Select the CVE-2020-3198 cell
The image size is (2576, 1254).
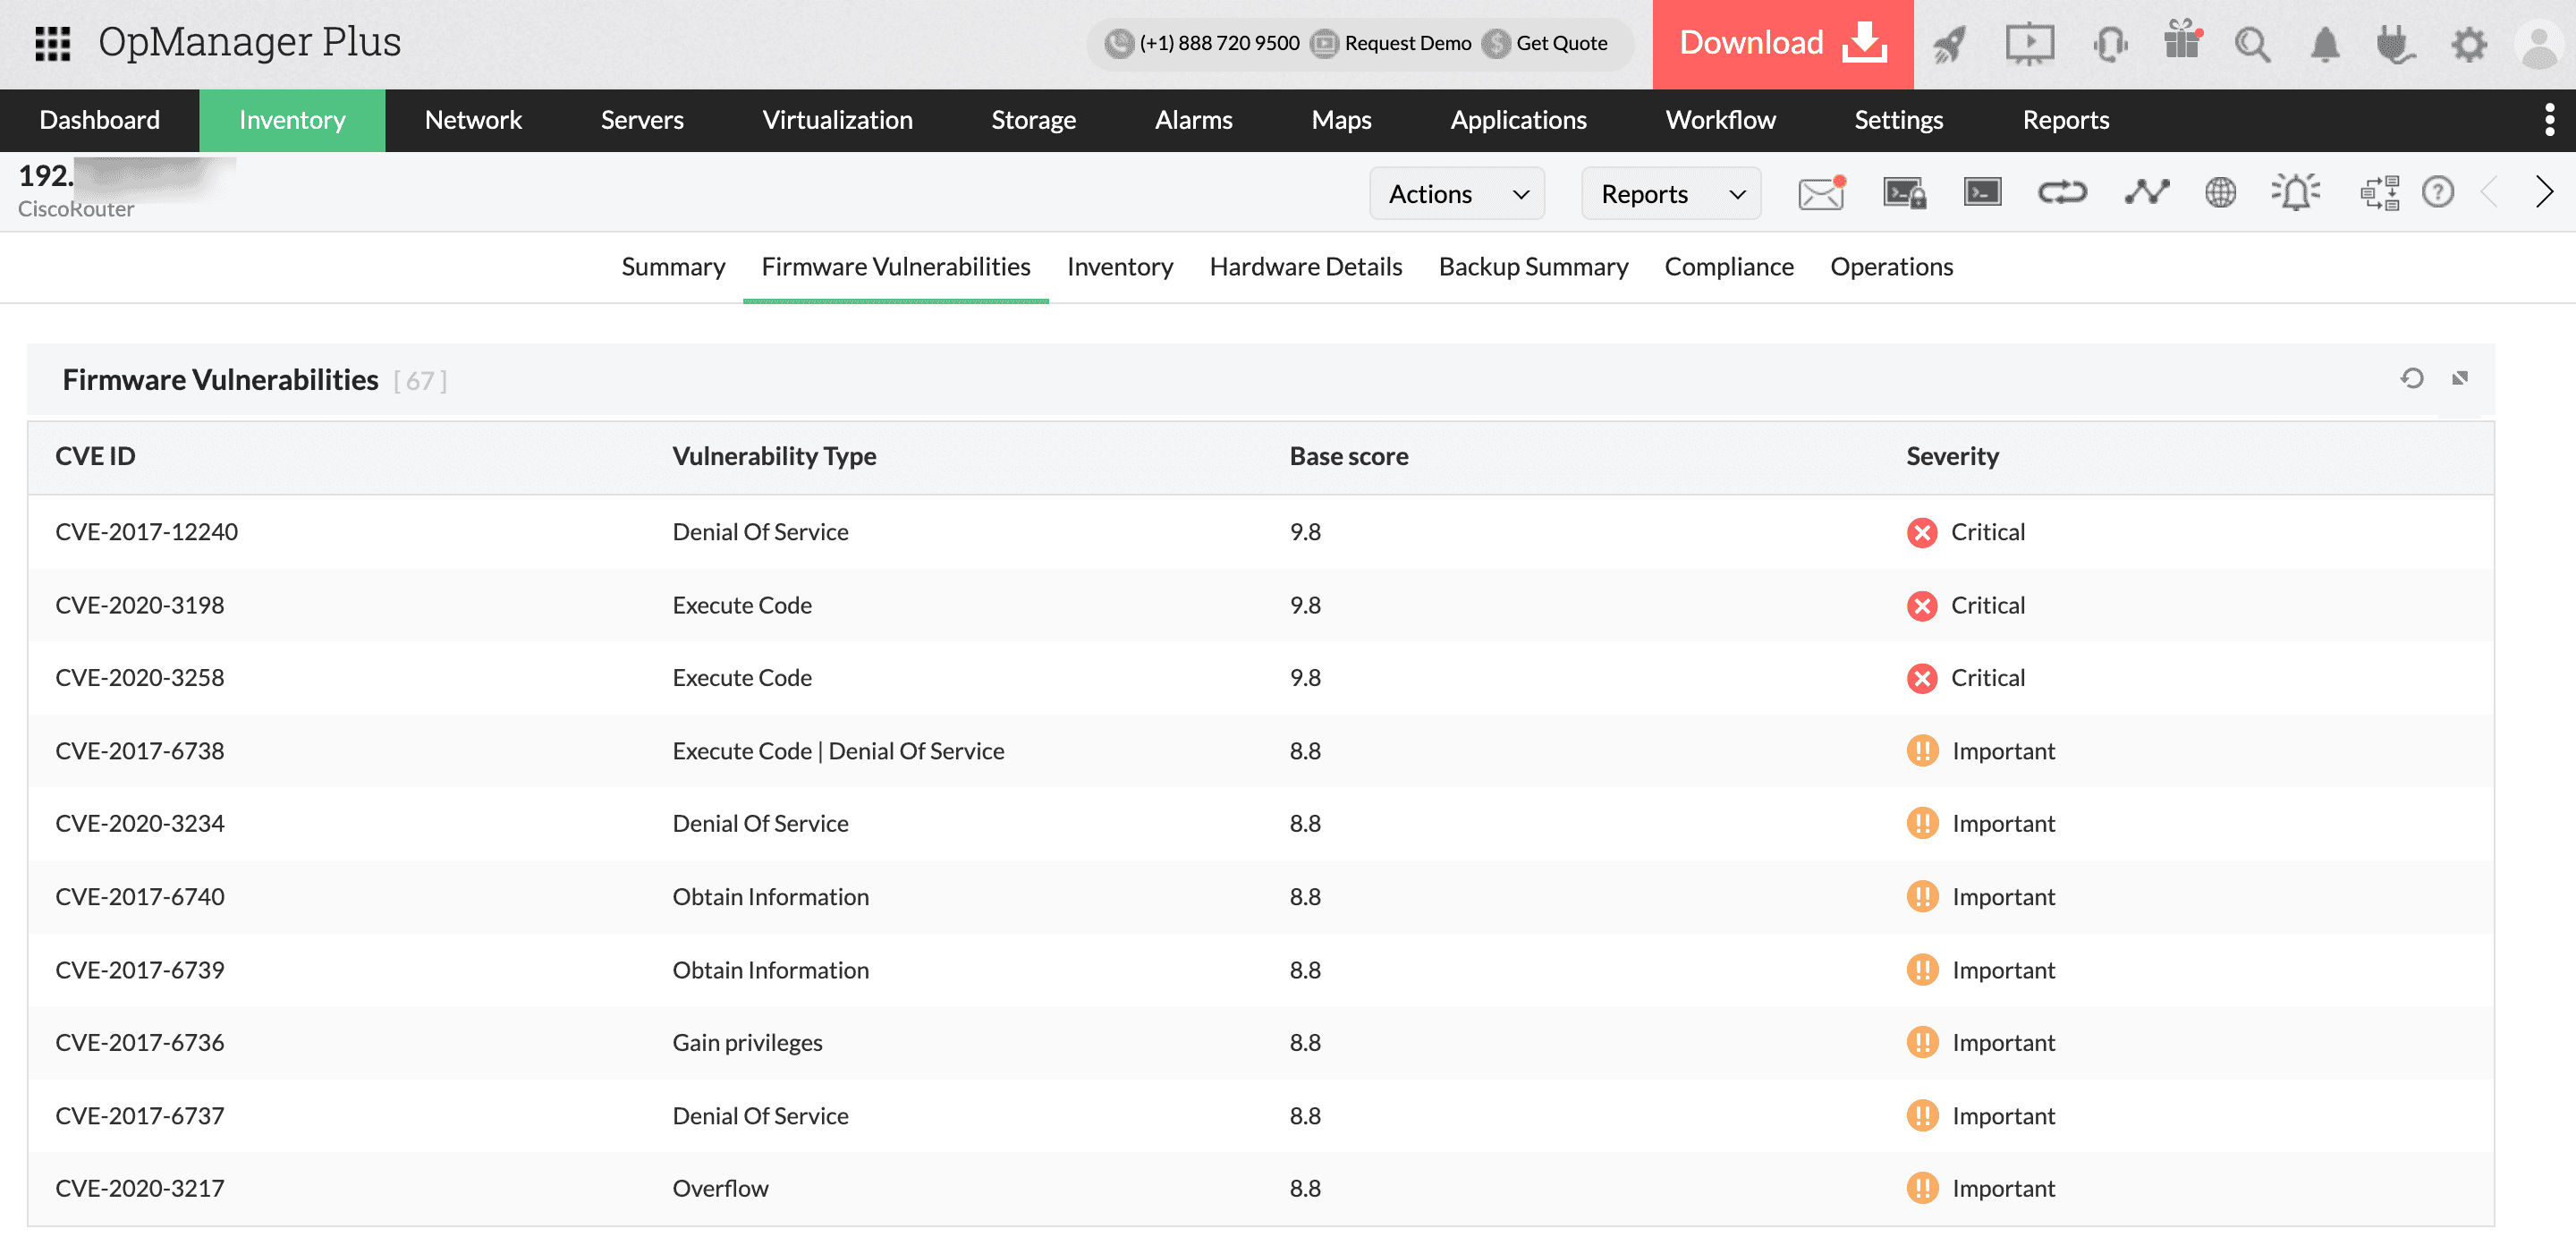point(139,605)
